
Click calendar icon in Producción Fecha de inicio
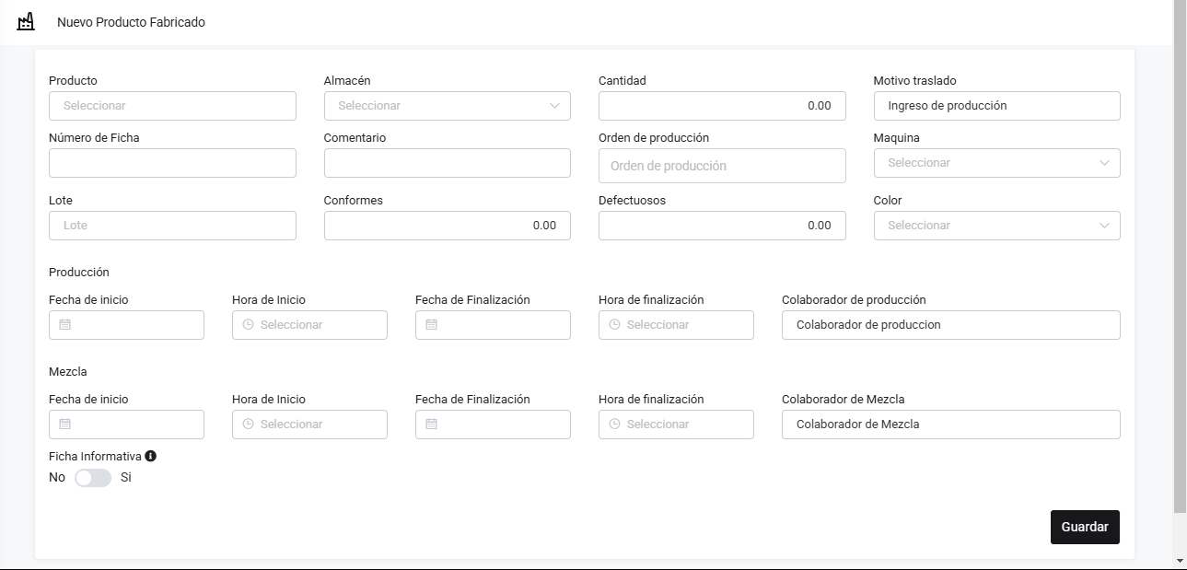(64, 325)
